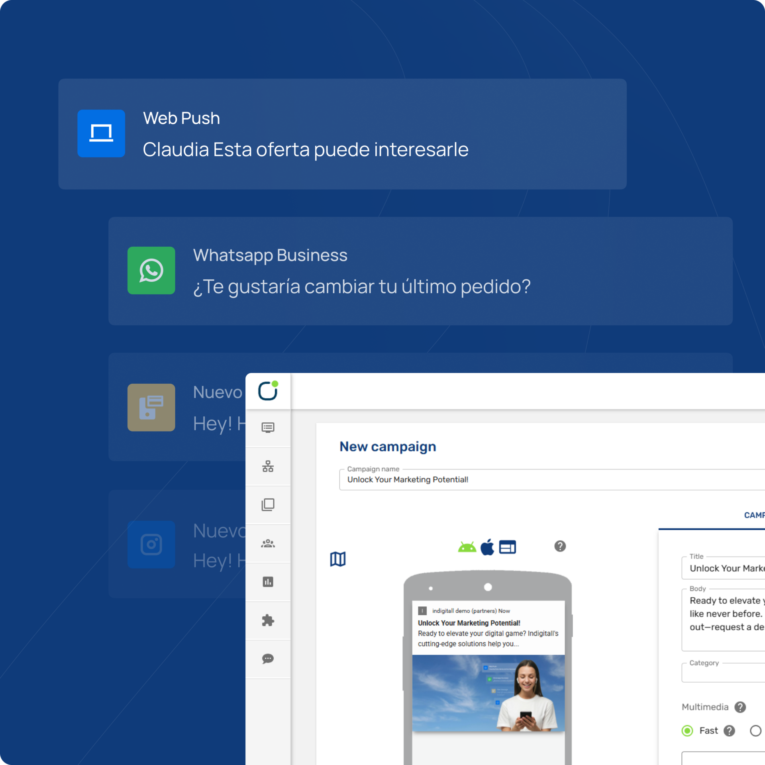Open the customer journey workflow icon
Image resolution: width=765 pixels, height=765 pixels.
click(268, 466)
